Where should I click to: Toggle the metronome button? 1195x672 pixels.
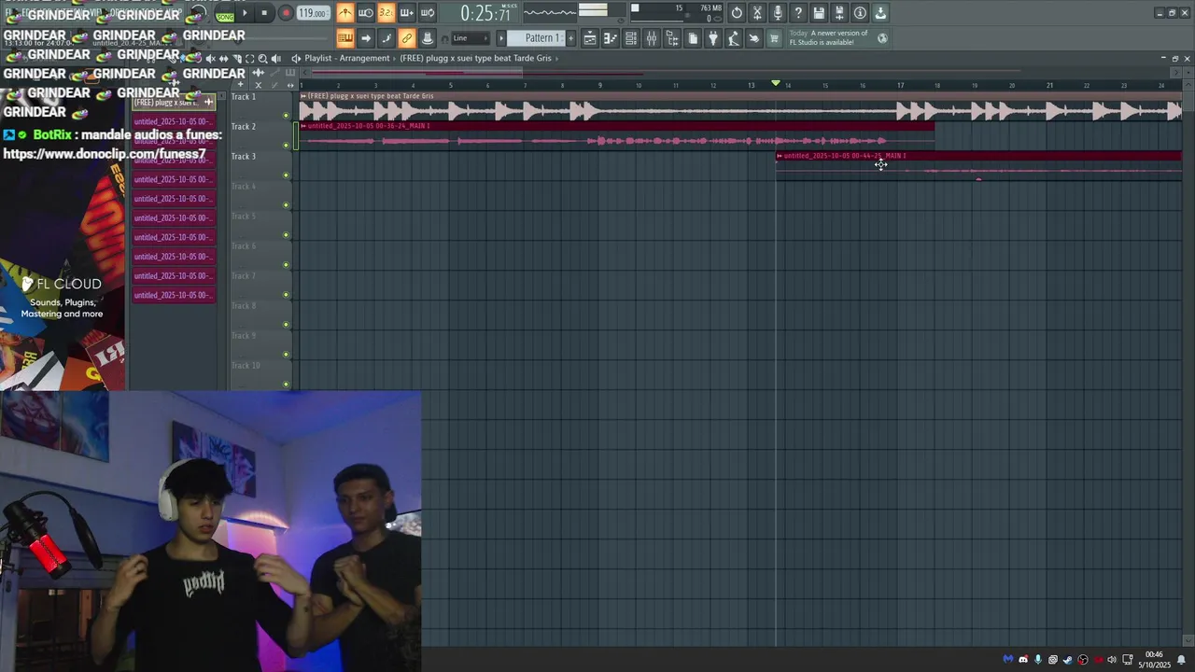[345, 13]
